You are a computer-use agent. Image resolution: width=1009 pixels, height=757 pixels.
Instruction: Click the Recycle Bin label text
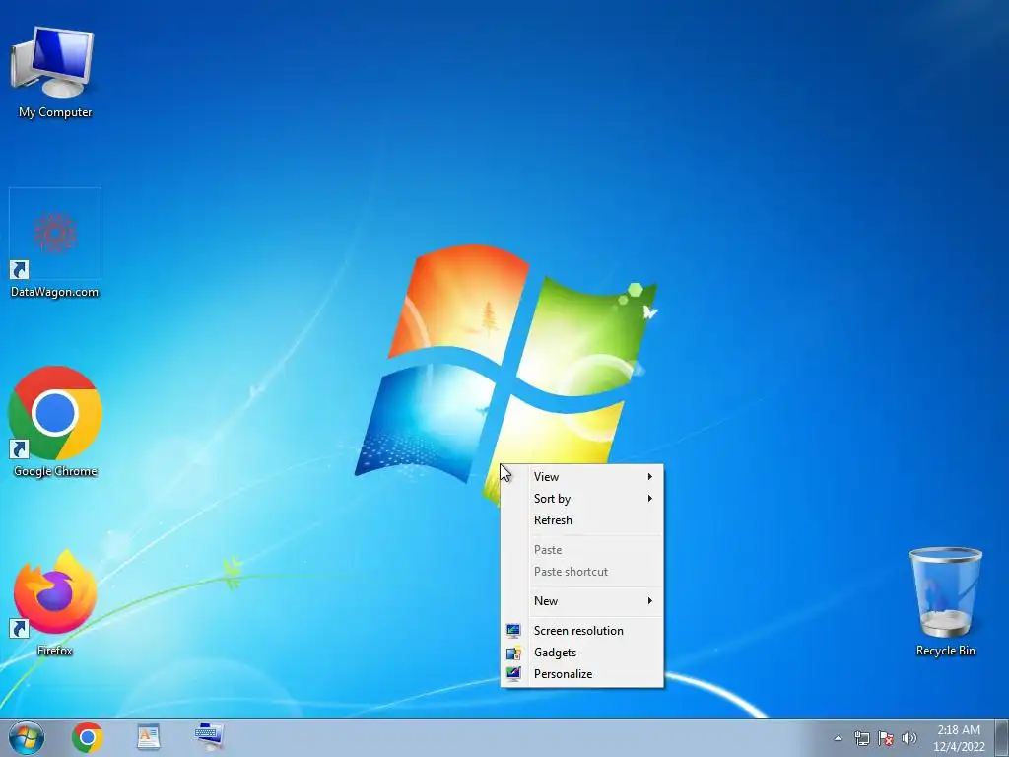pyautogui.click(x=946, y=651)
